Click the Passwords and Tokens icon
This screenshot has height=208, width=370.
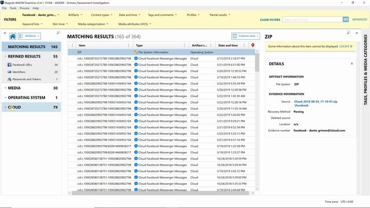[x=9, y=79]
